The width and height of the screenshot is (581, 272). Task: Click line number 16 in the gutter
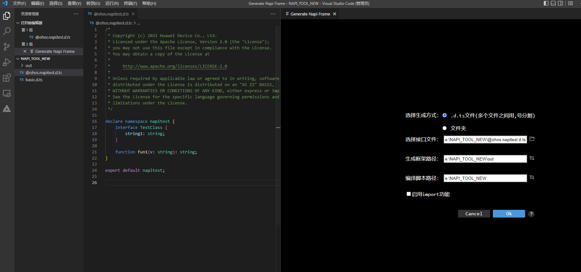coord(94,121)
